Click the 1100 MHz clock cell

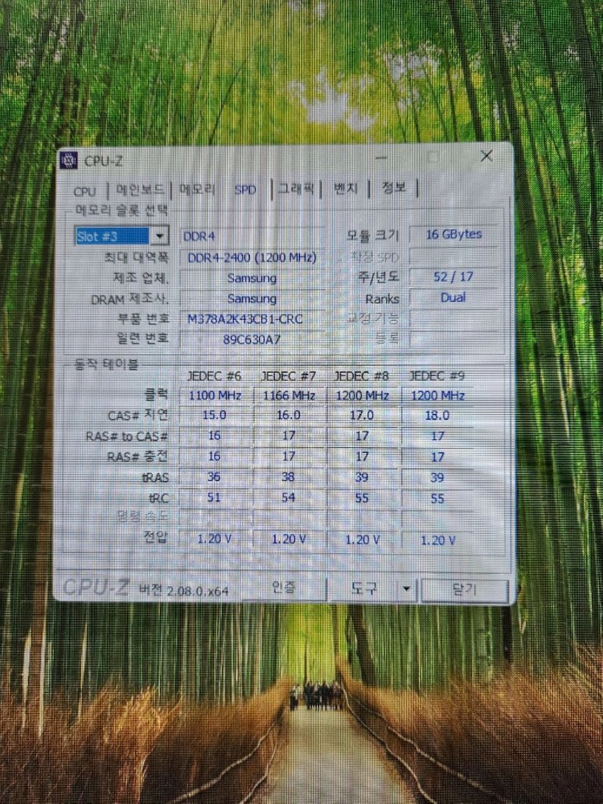tap(215, 396)
